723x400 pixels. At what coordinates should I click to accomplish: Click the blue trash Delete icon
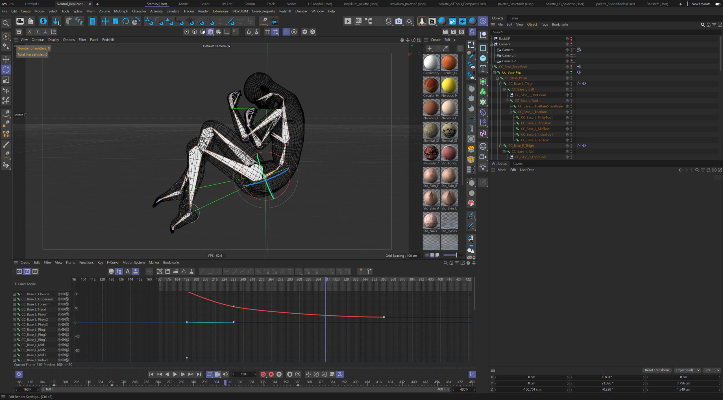click(x=92, y=21)
